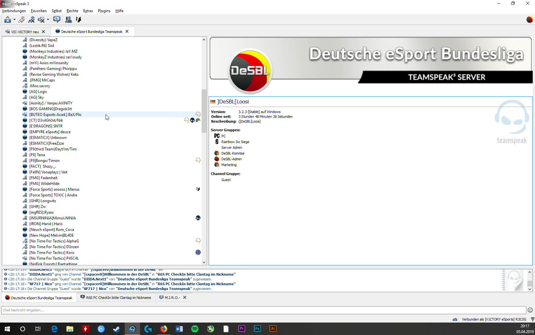Open the Selbst menu

[x=57, y=10]
